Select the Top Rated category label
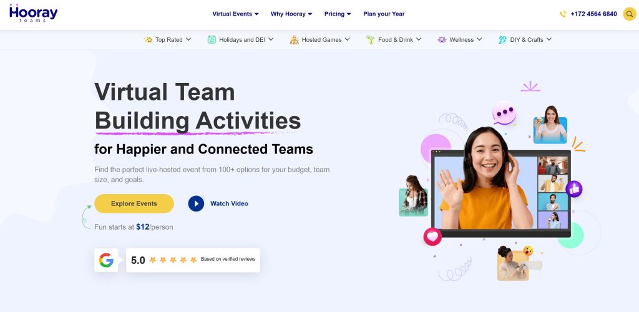Screen dimensions: 639x312 168,39
